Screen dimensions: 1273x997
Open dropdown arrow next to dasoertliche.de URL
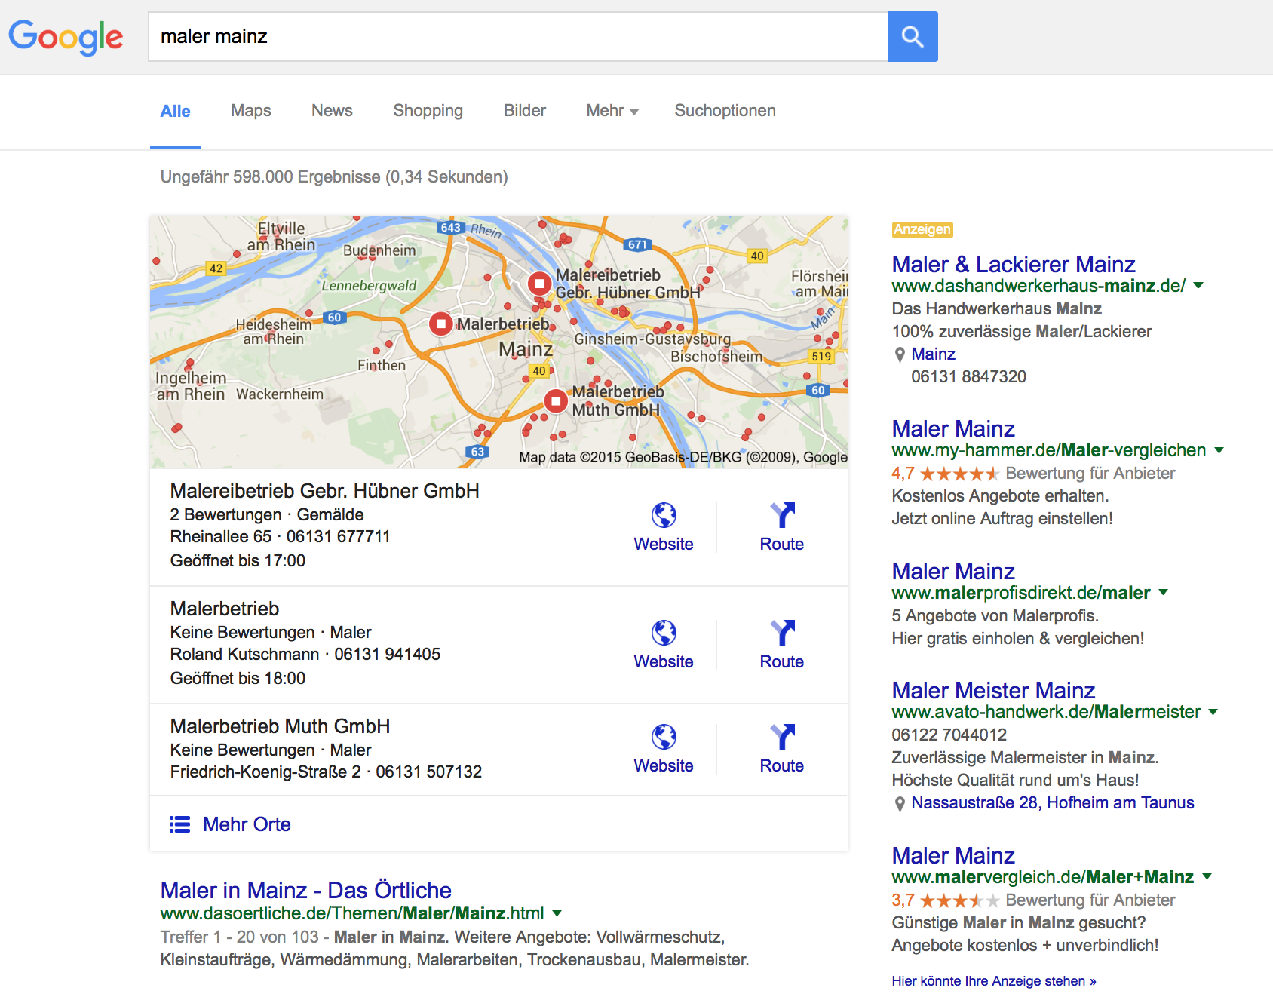tap(557, 913)
